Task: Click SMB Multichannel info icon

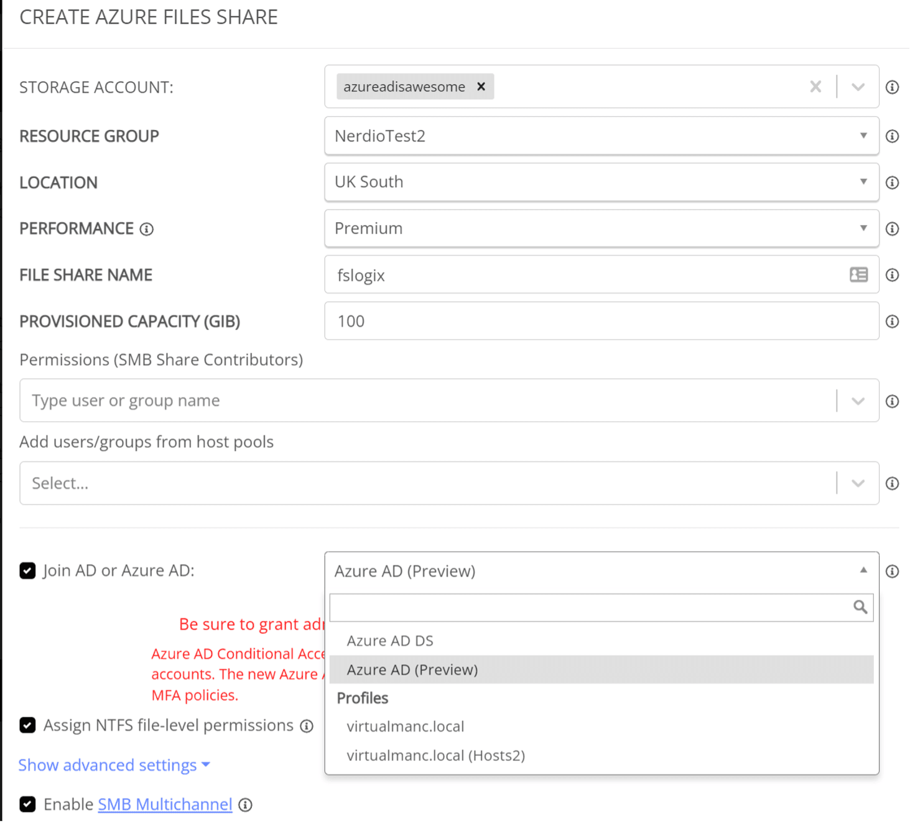Action: [x=246, y=805]
